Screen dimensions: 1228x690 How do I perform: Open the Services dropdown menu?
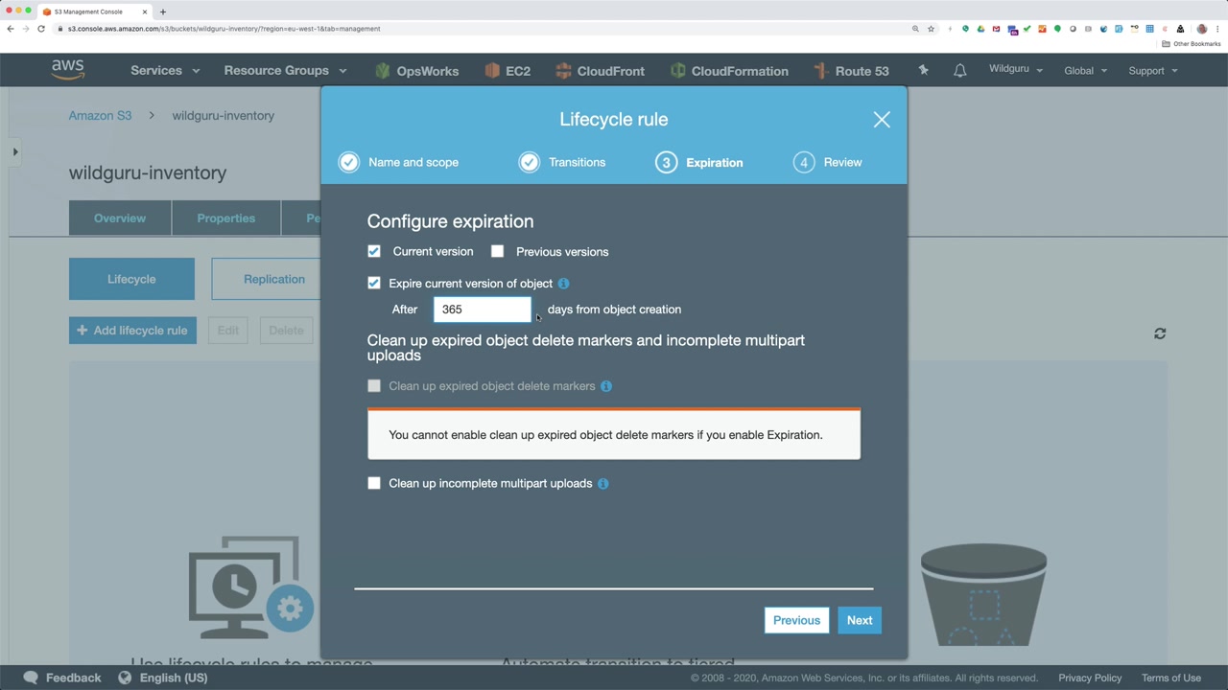pyautogui.click(x=165, y=71)
